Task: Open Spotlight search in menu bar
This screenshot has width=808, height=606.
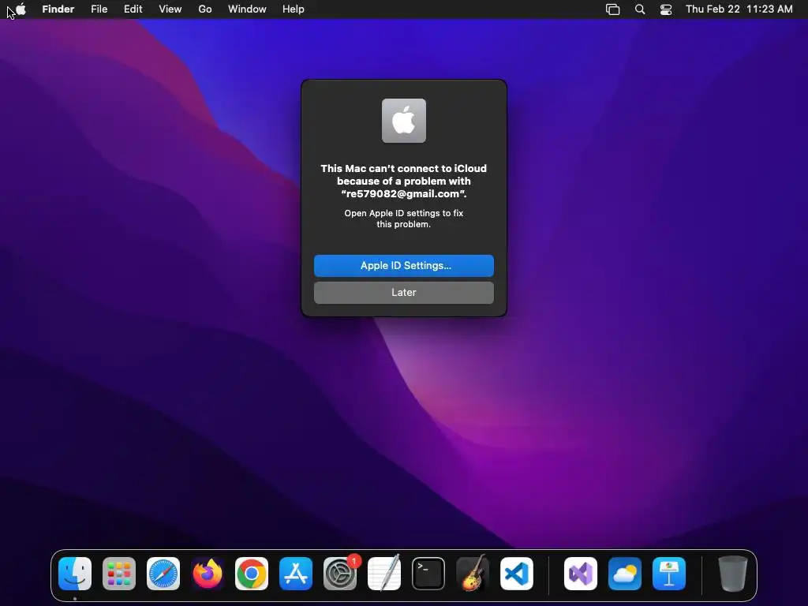Action: [639, 9]
